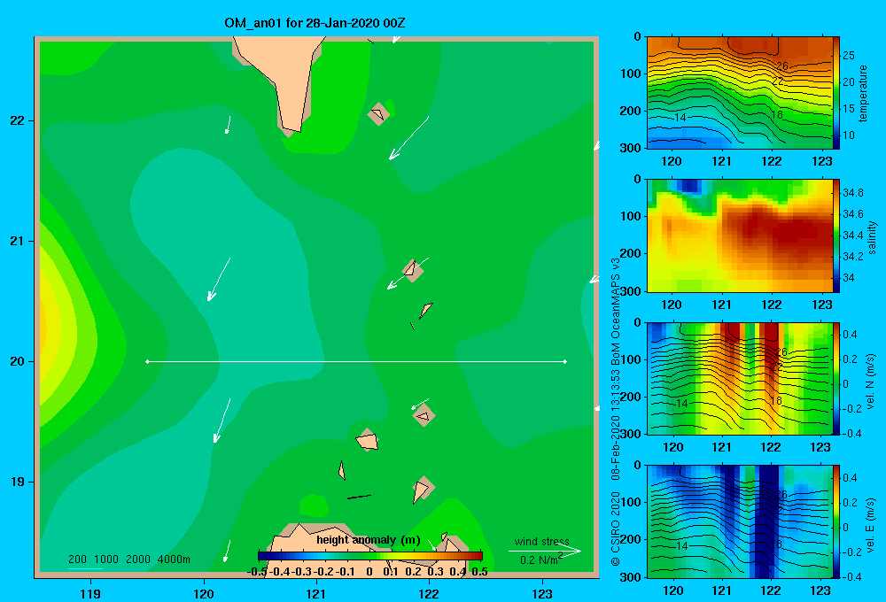Click longitude label "121" under main map
Viewport: 886px width, 602px height.
tap(316, 593)
